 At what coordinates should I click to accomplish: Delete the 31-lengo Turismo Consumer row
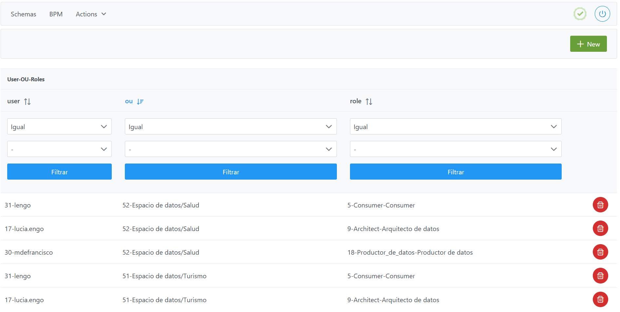(600, 276)
